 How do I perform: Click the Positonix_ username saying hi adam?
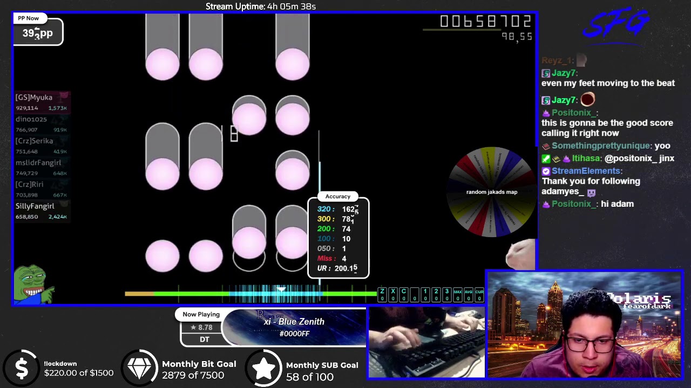click(574, 204)
